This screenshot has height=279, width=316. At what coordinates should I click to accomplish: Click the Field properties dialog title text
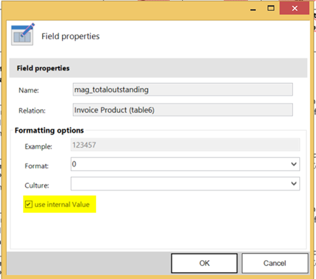[x=71, y=36]
